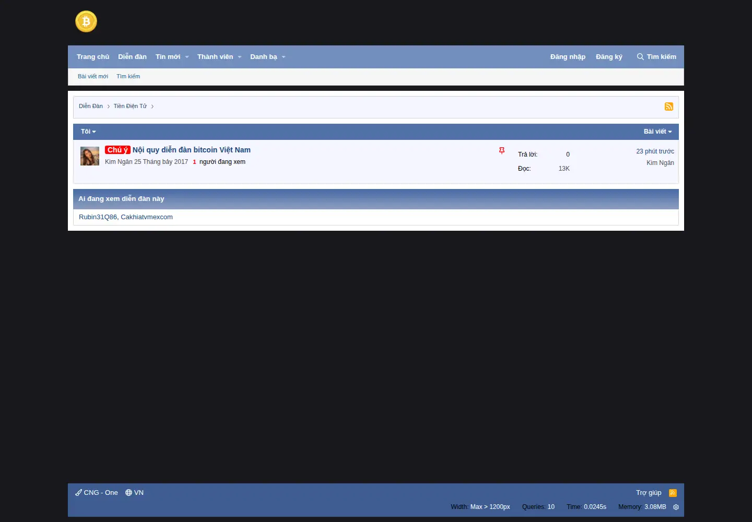Open the RSS feed icon in breadcrumb bar
Screen dimensions: 752x522
click(668, 106)
